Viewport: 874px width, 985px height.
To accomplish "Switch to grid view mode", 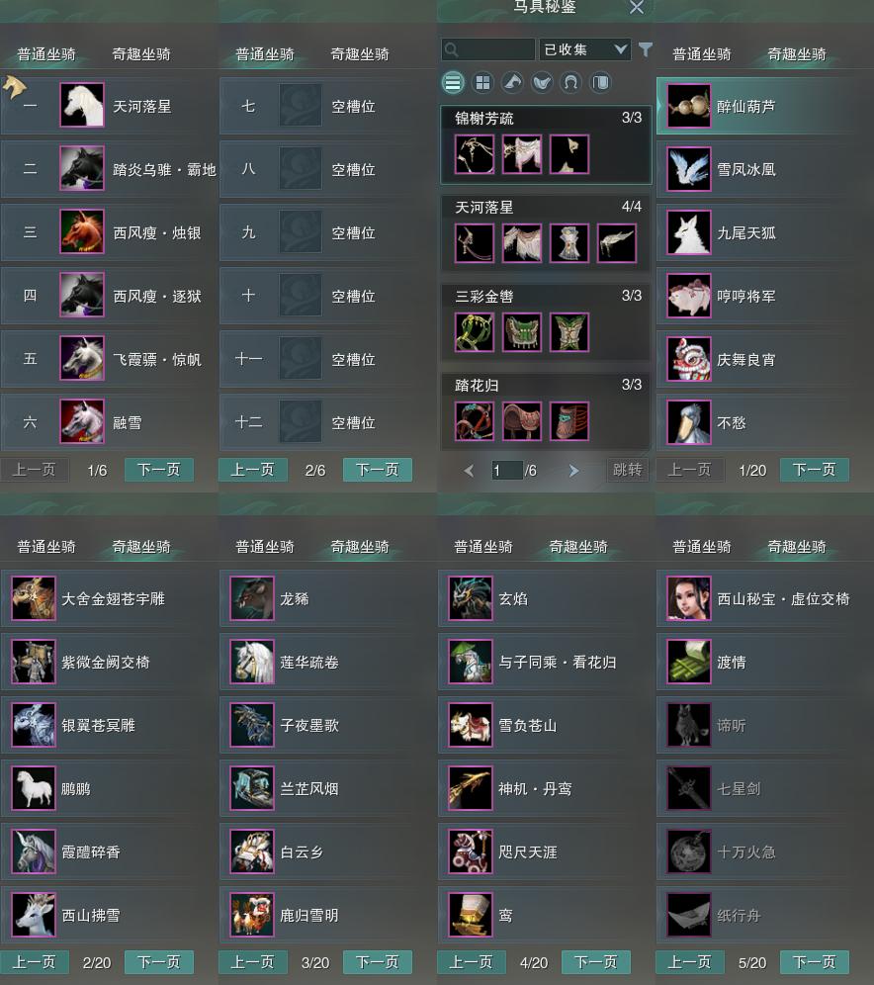I will (482, 82).
